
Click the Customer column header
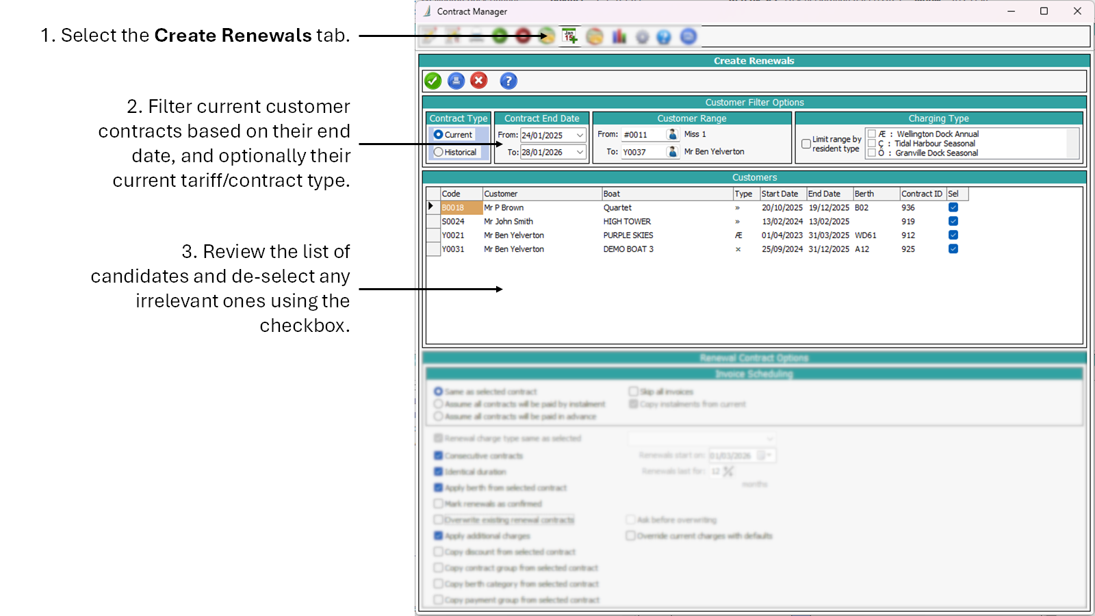click(541, 194)
